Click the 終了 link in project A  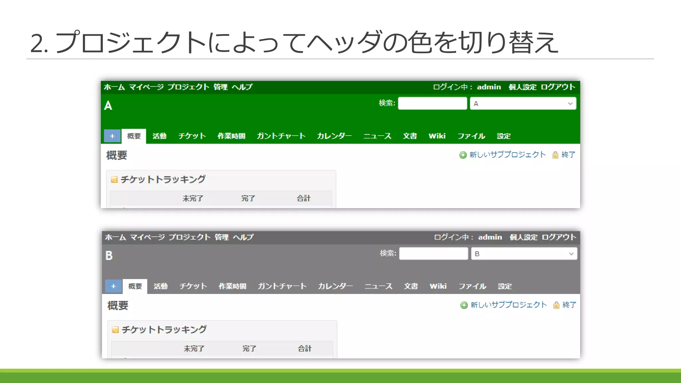(568, 155)
